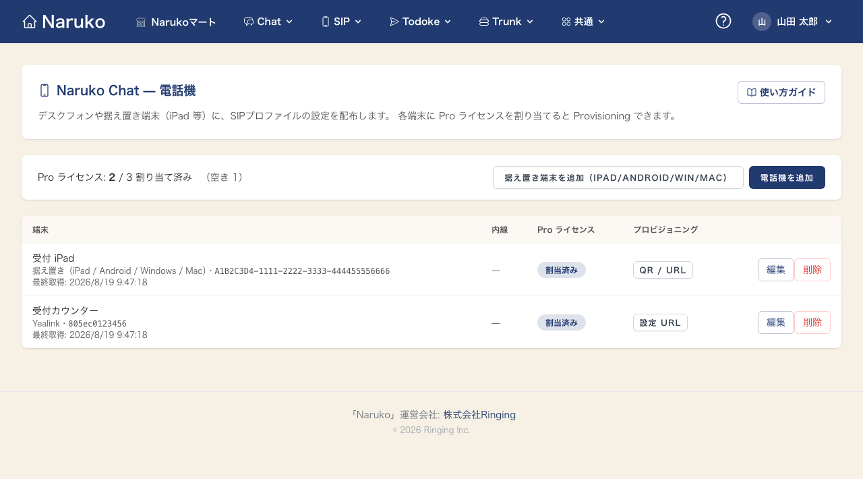Click 割当済み badge for 受付 iPad
The image size is (863, 479).
coord(562,270)
